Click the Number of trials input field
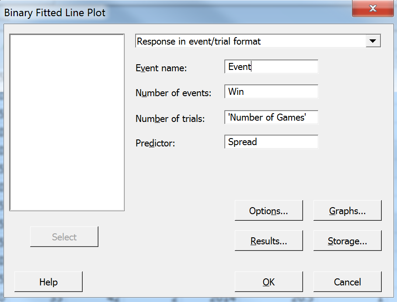This screenshot has height=302, width=397. tap(271, 117)
